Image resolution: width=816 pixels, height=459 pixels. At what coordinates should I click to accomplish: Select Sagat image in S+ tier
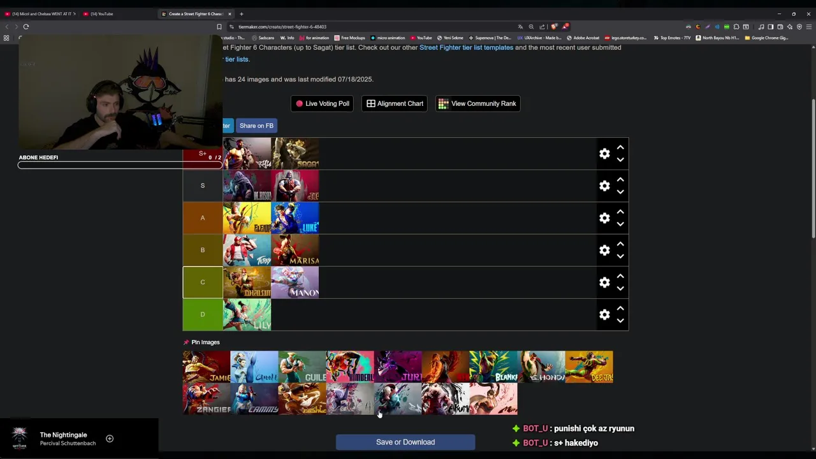pos(295,154)
